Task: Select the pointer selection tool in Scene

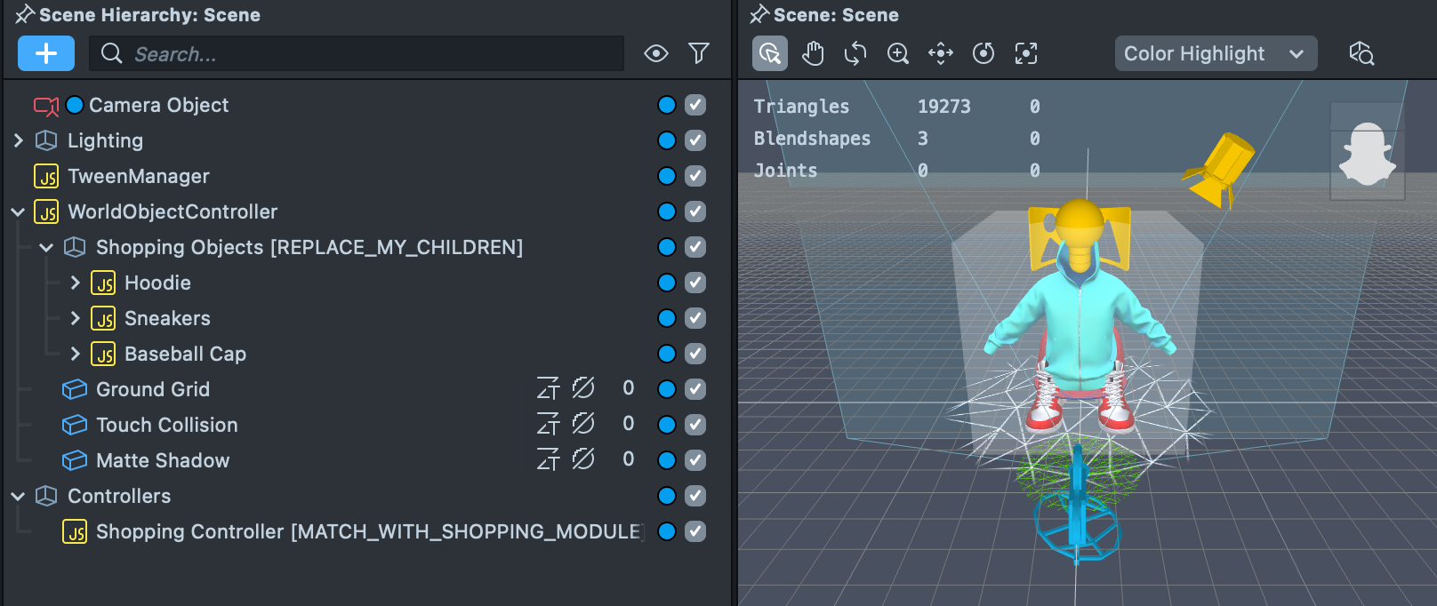Action: (770, 53)
